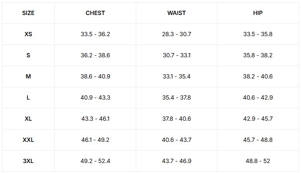The image size is (301, 173).
Task: Click the SIZE column header
Action: click(x=28, y=13)
